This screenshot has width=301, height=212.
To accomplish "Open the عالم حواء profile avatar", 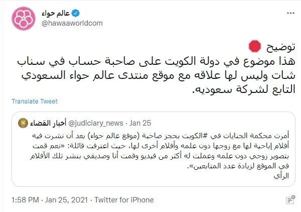I will coord(24,19).
